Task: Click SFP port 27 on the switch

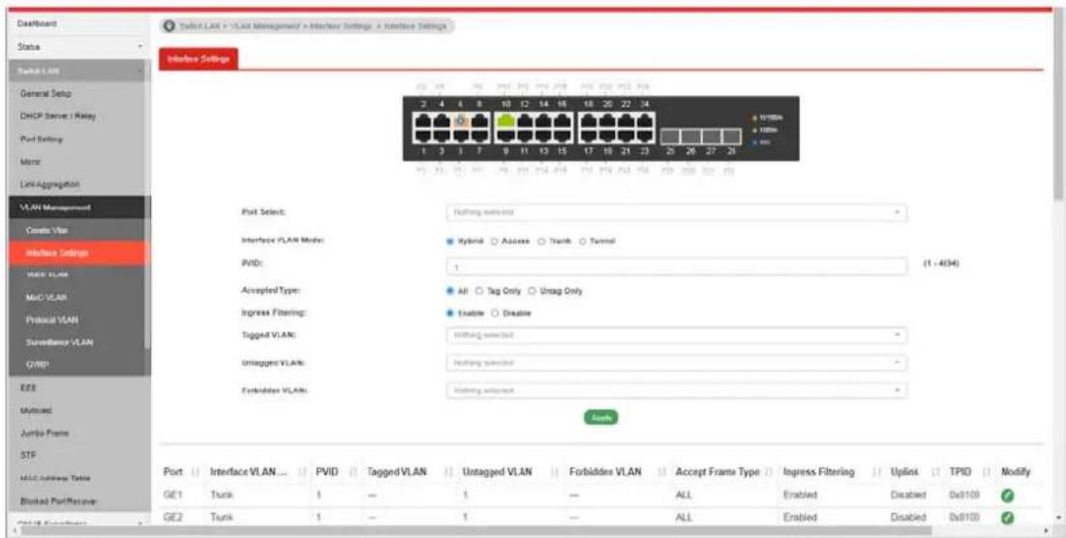Action: (x=711, y=136)
